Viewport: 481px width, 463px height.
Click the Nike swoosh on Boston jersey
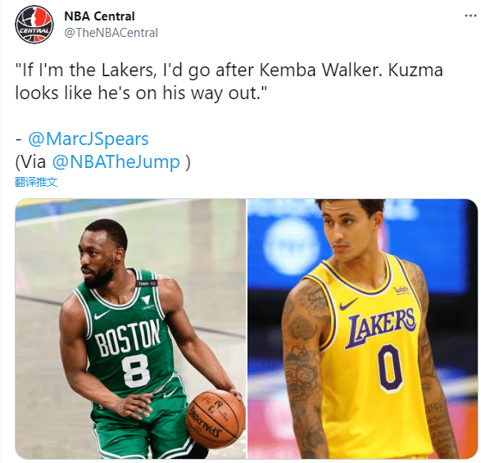[102, 315]
